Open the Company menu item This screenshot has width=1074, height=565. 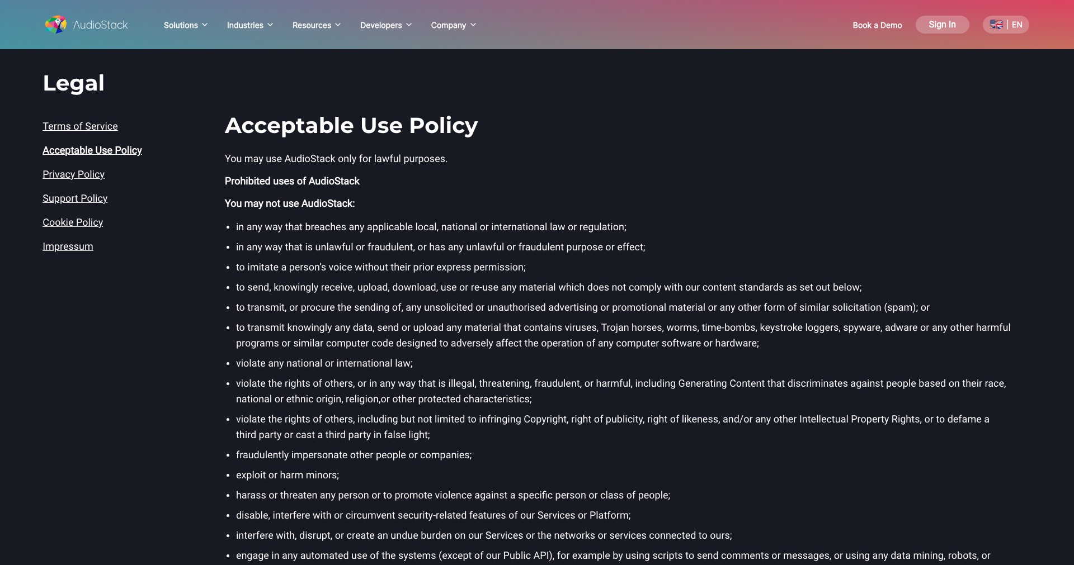pyautogui.click(x=454, y=25)
